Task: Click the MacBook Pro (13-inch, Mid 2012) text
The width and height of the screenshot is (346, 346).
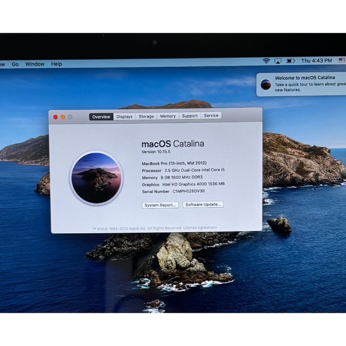Action: tap(174, 163)
